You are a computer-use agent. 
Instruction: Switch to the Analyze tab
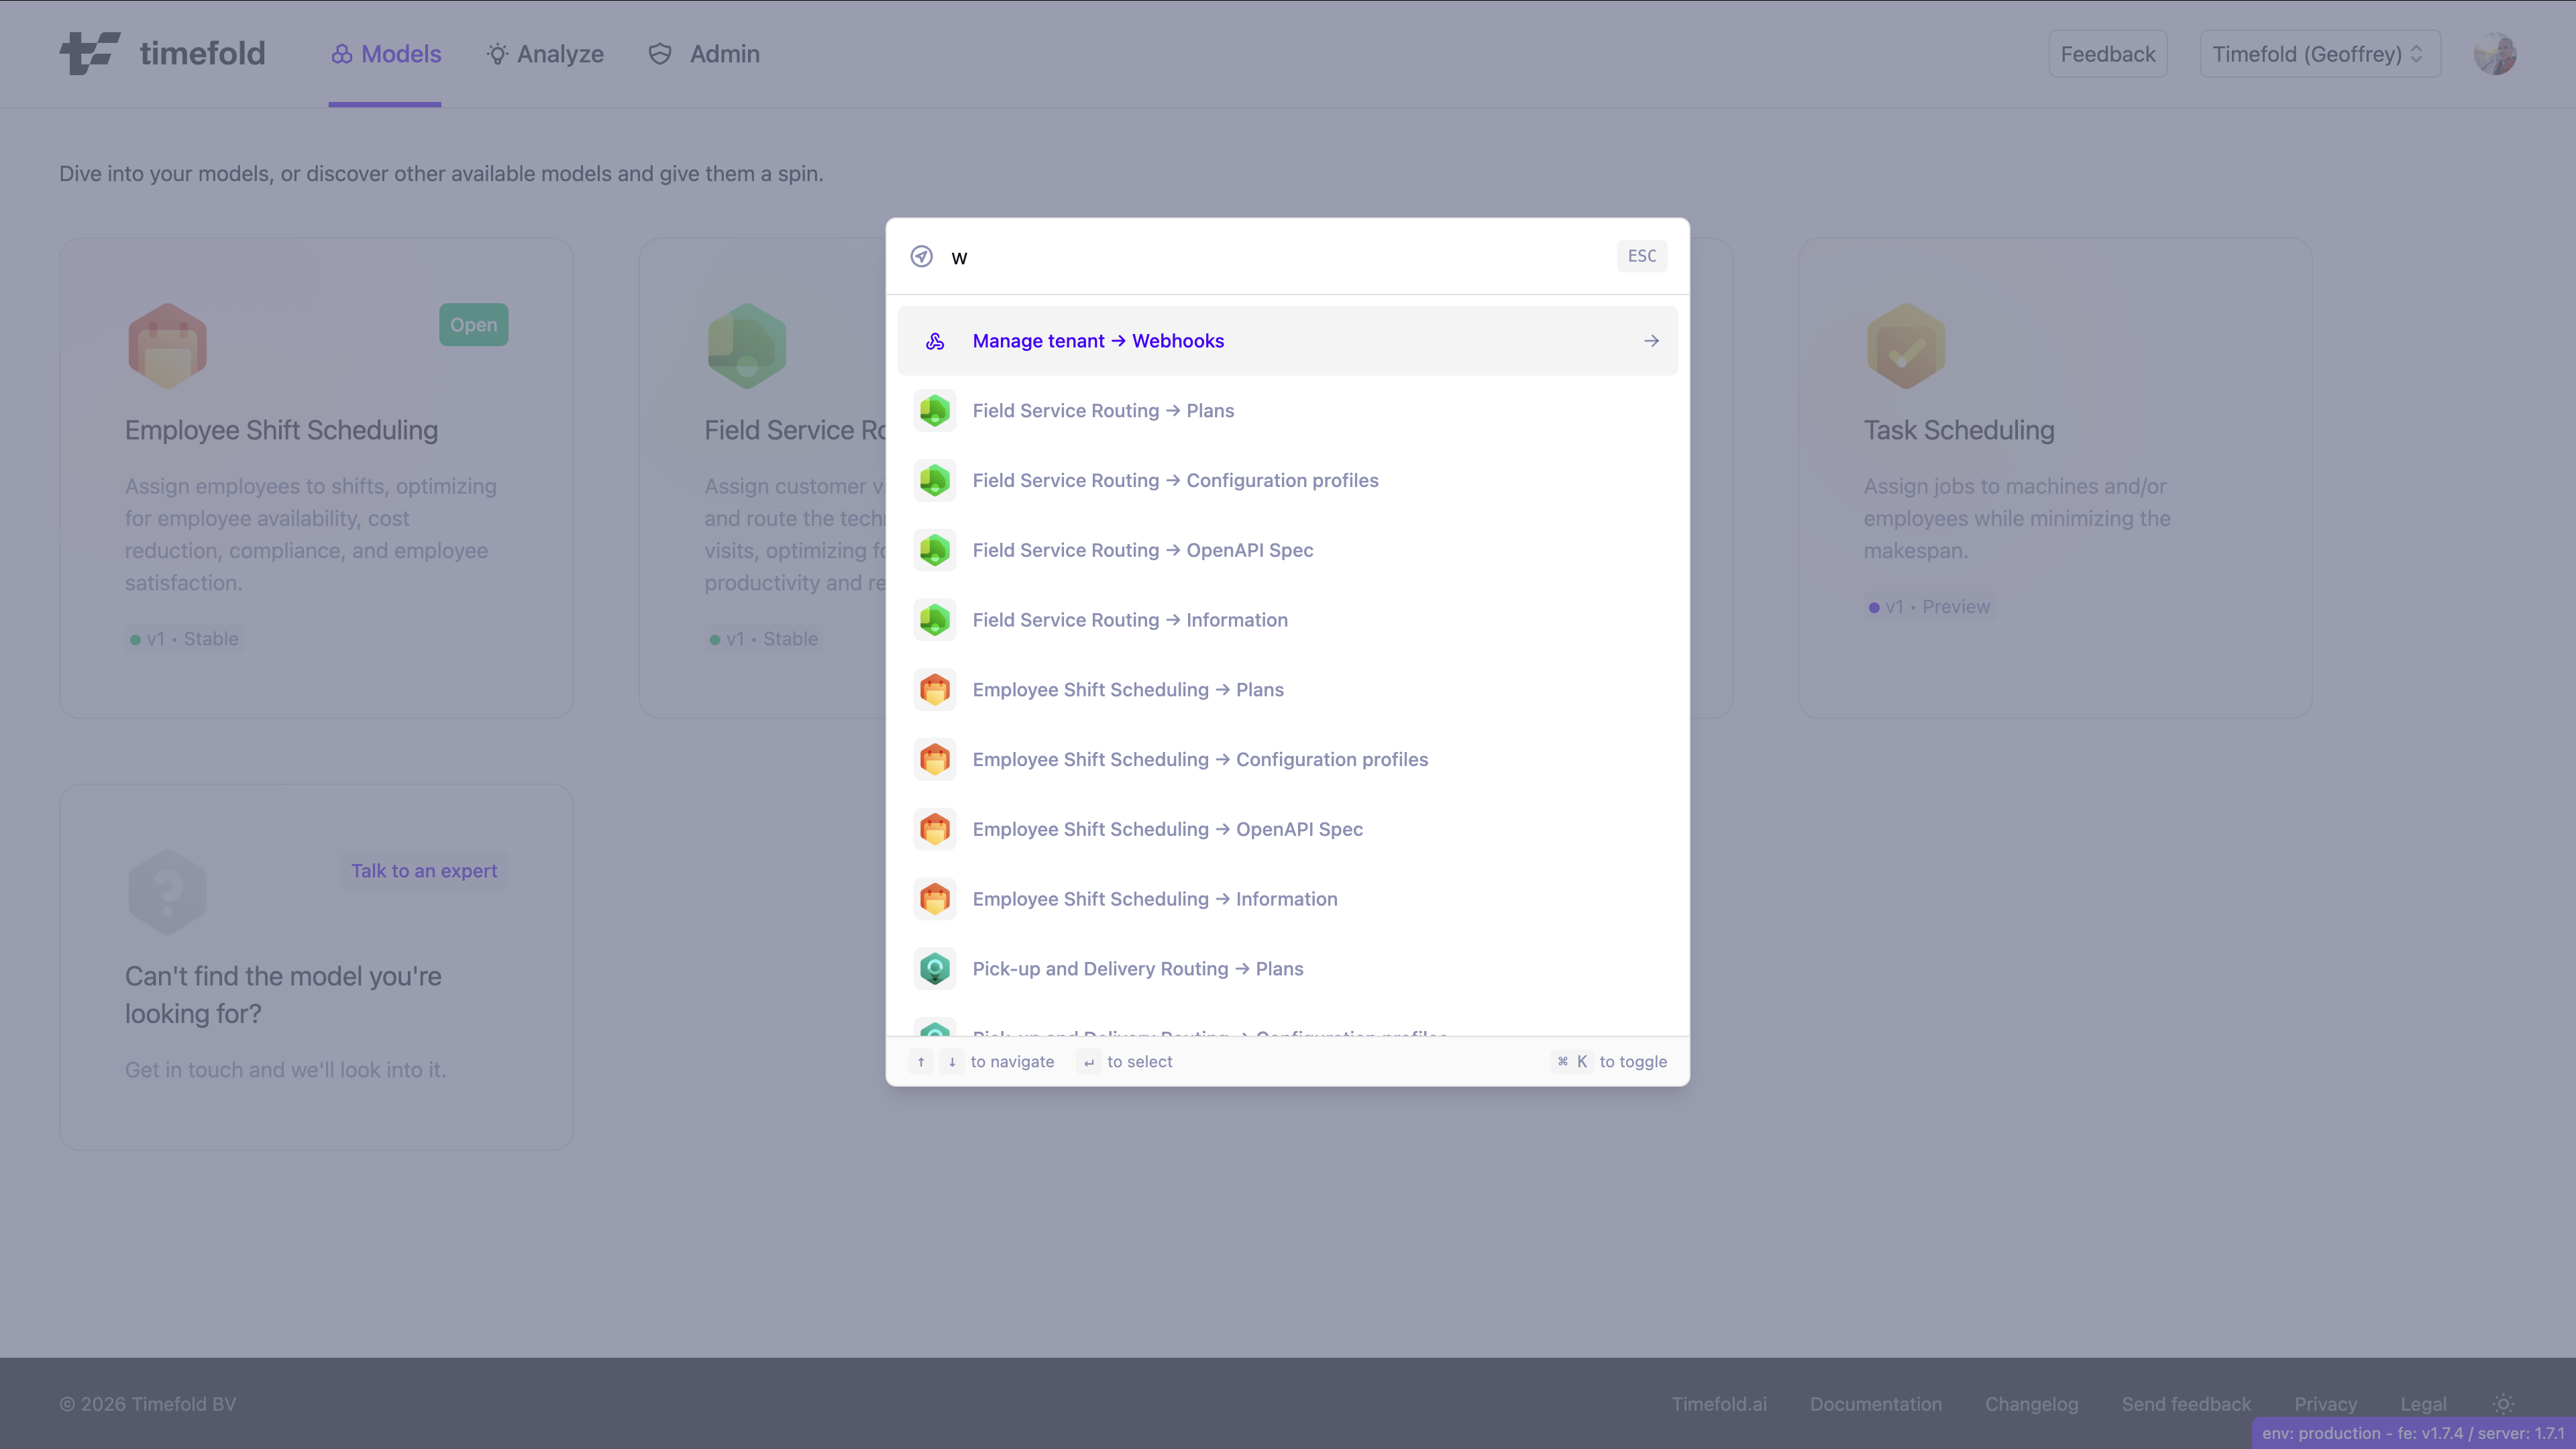[x=545, y=54]
